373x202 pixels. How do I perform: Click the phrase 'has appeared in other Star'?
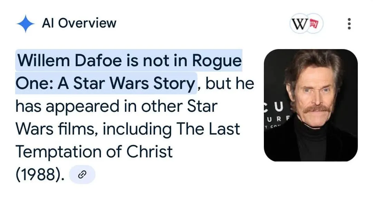116,107
